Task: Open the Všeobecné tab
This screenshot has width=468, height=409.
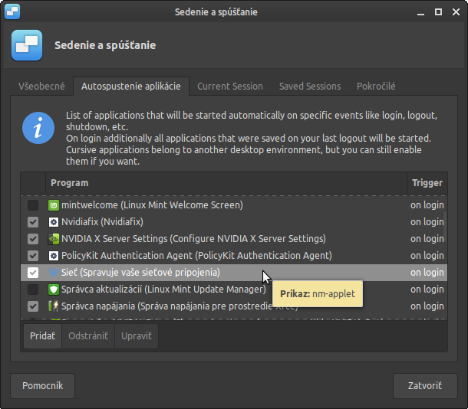Action: point(41,87)
